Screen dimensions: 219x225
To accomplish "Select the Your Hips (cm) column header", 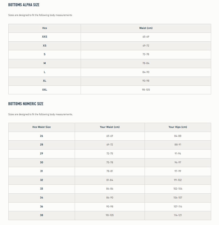I will pos(178,127).
